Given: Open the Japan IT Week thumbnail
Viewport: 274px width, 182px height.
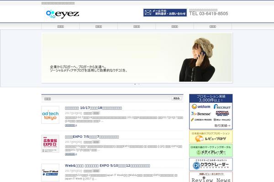Looking at the screenshot, I should pos(50,172).
